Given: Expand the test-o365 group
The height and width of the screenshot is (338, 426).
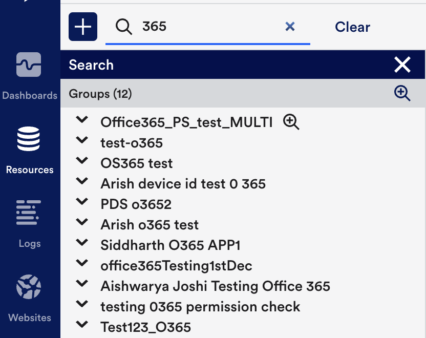Looking at the screenshot, I should tap(82, 140).
